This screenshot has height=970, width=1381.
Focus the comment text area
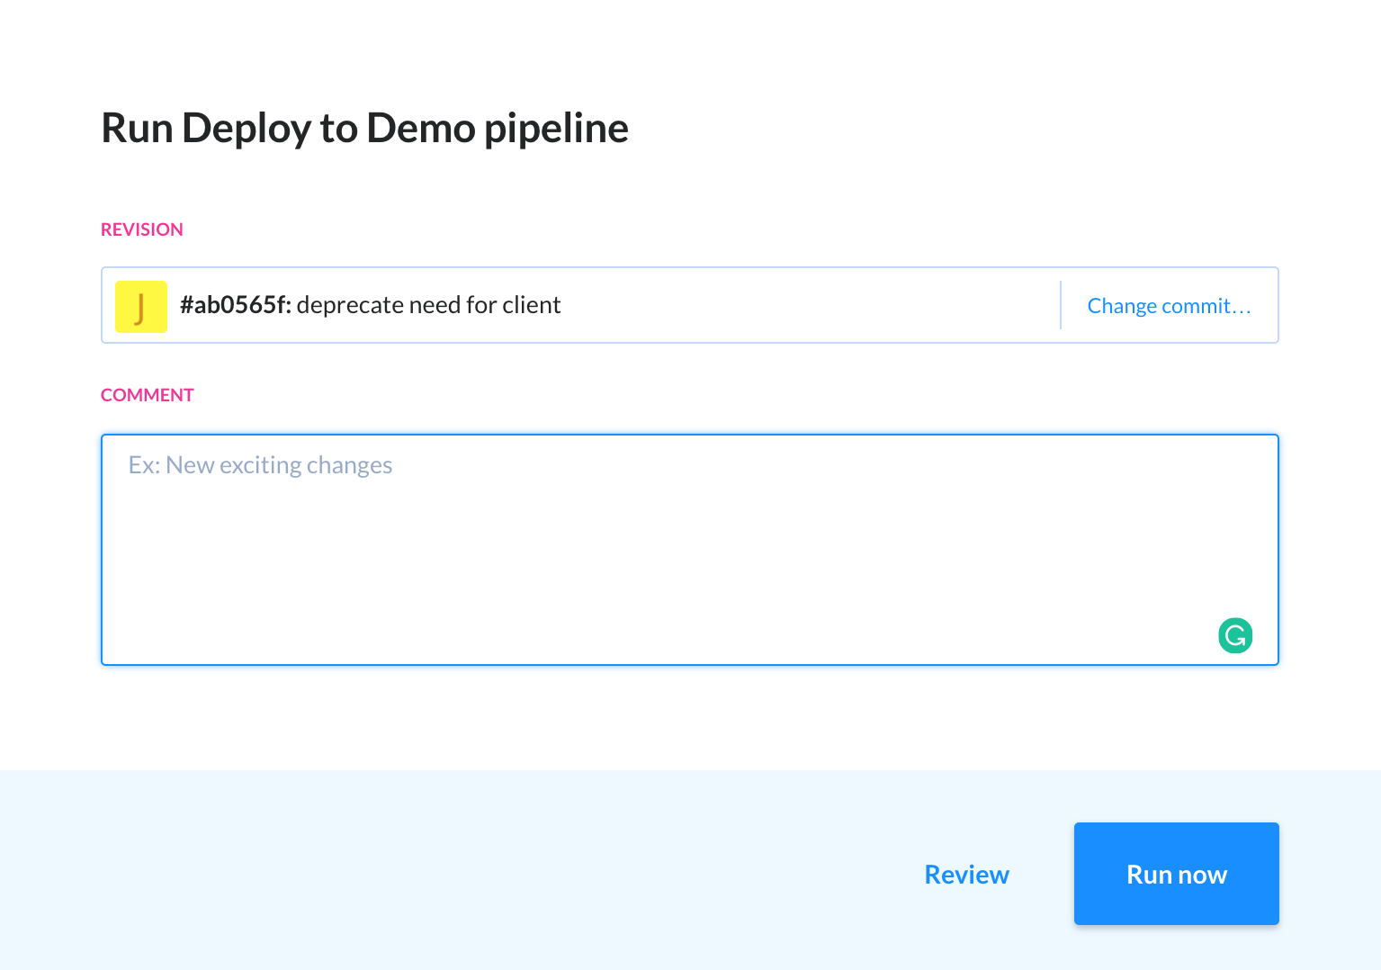point(690,550)
